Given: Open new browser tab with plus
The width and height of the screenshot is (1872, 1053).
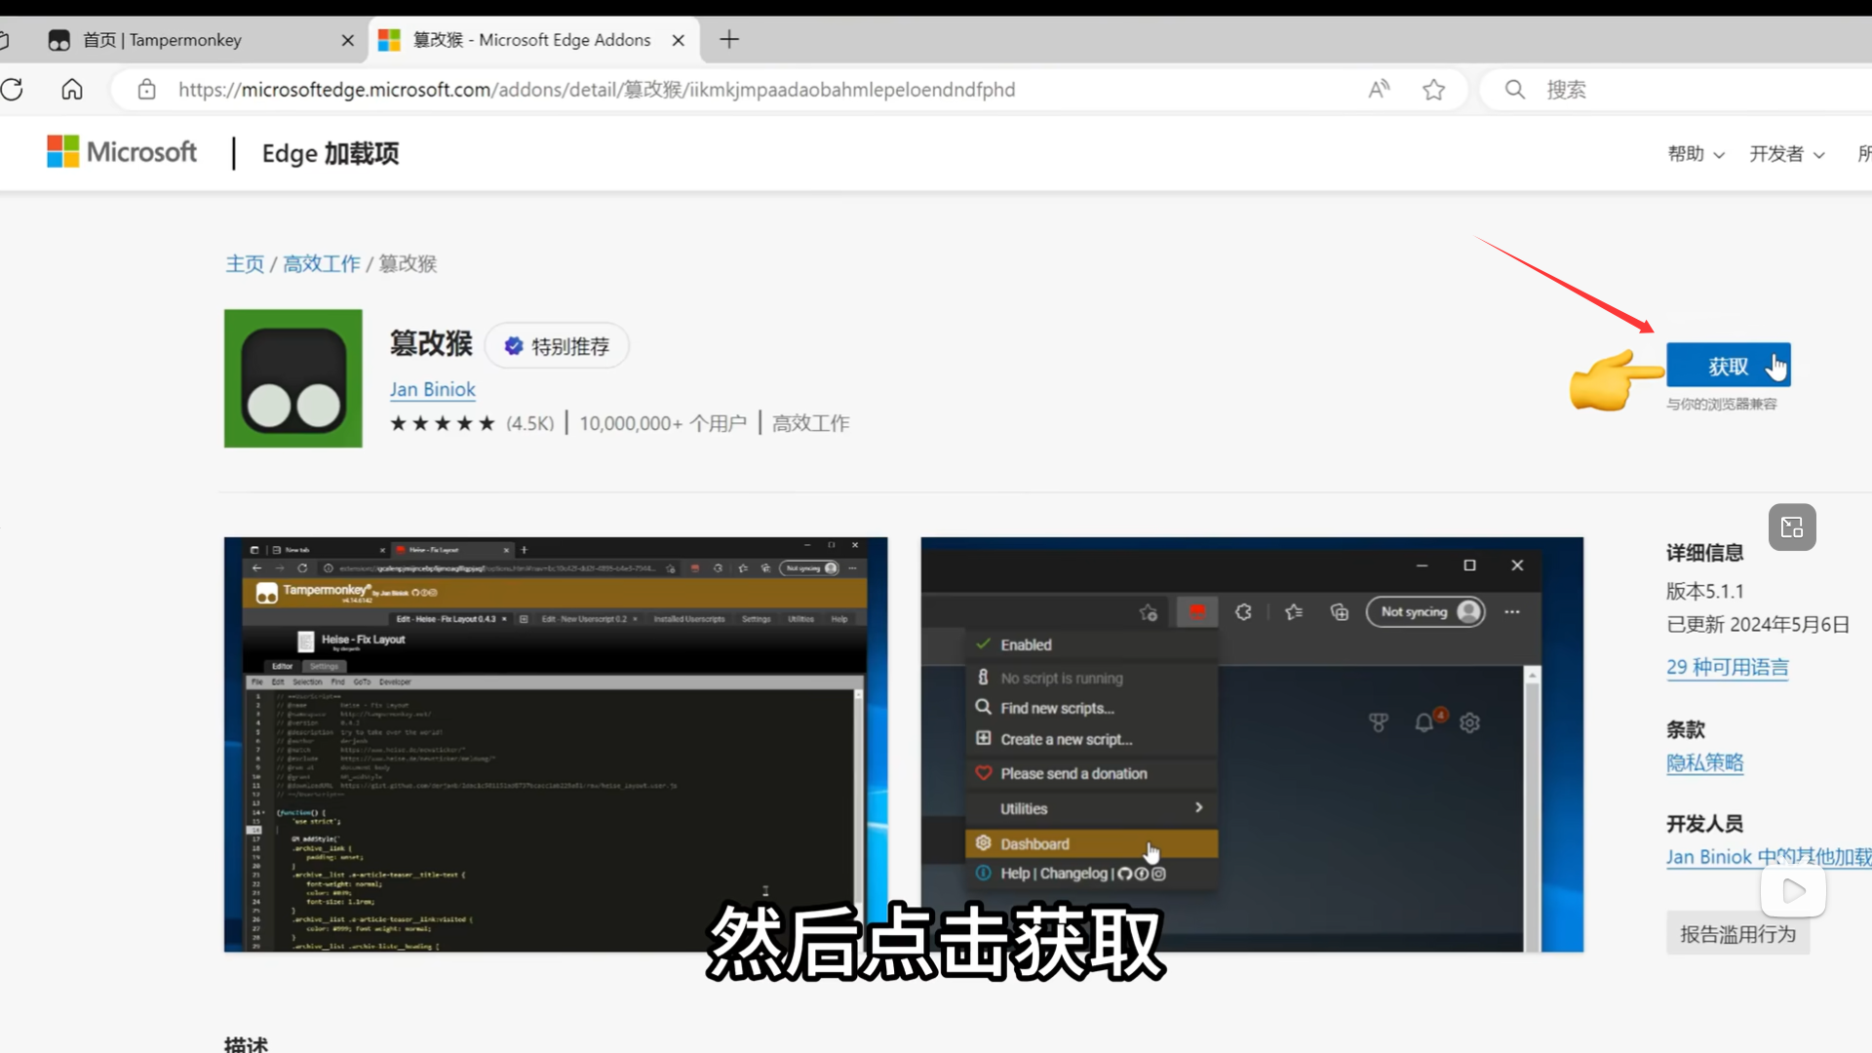Looking at the screenshot, I should (729, 40).
